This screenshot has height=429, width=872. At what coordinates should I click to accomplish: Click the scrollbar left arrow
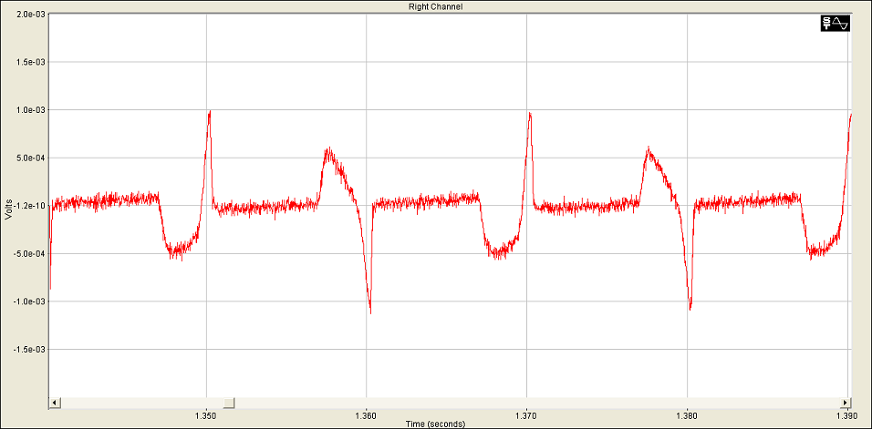click(x=55, y=403)
